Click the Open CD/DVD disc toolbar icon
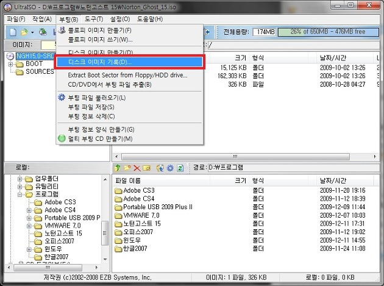The image size is (384, 286). pyautogui.click(x=43, y=32)
